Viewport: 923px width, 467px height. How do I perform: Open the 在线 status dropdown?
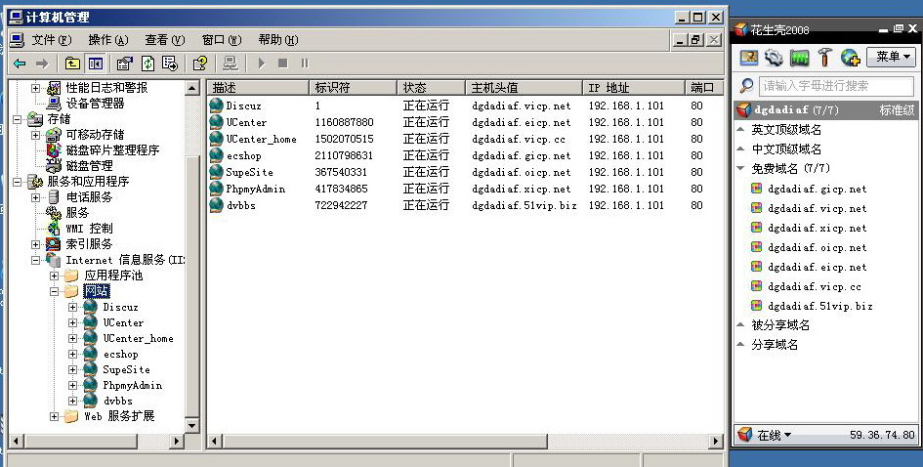coord(774,435)
